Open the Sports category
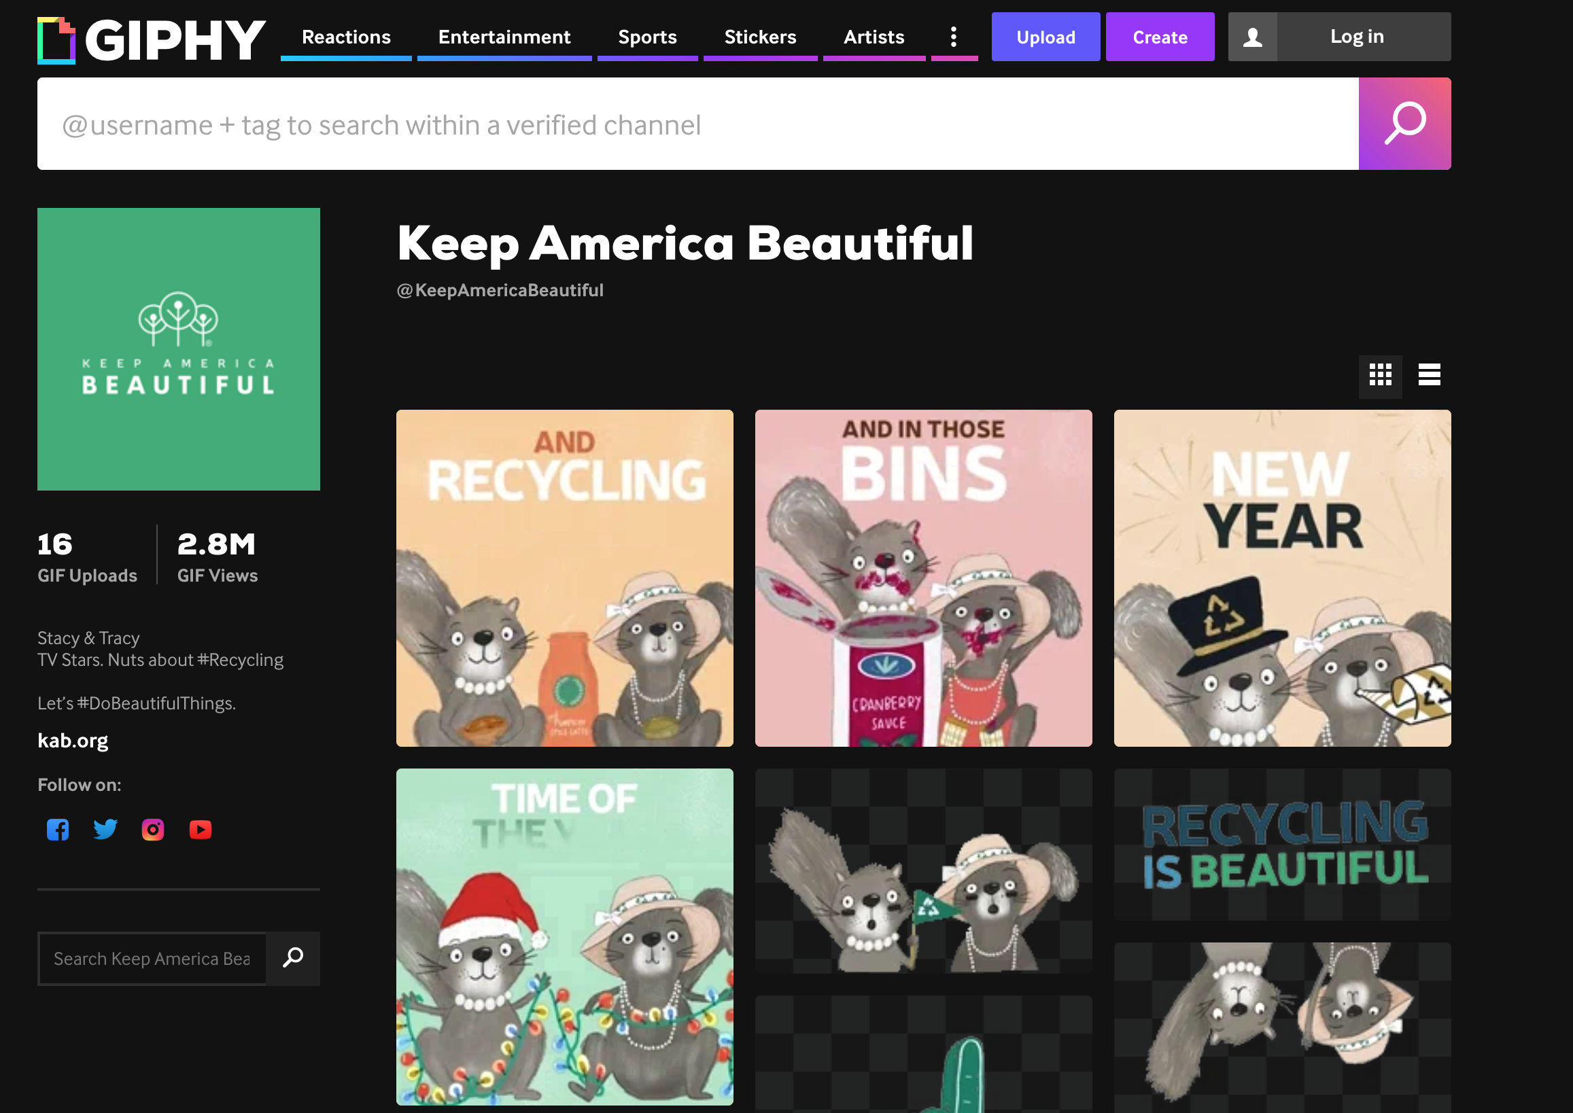1573x1113 pixels. click(647, 37)
